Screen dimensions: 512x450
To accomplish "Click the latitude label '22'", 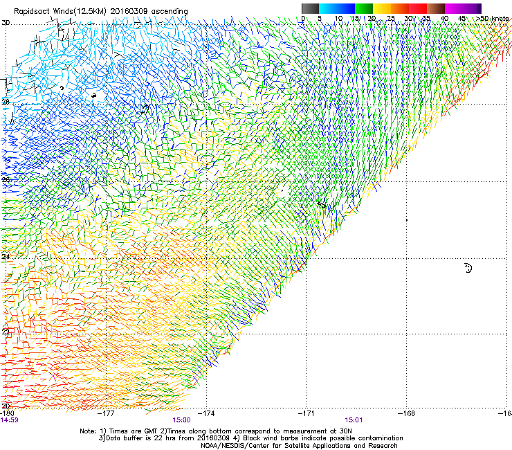I will click(x=6, y=332).
